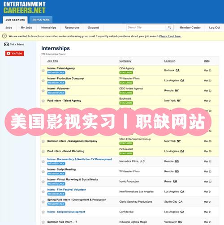Click company name Industrial Light & Magic

(x=133, y=222)
